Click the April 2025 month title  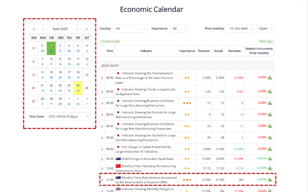pos(60,29)
